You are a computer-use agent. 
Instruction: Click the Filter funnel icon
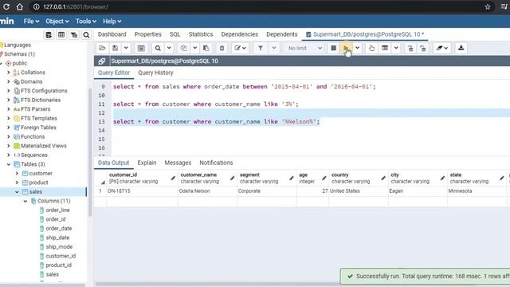[261, 48]
